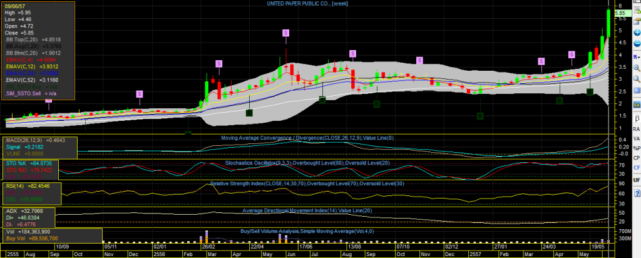The height and width of the screenshot is (258, 641).
Task: Click the Average Directional Movement Index title
Action: pyautogui.click(x=307, y=210)
